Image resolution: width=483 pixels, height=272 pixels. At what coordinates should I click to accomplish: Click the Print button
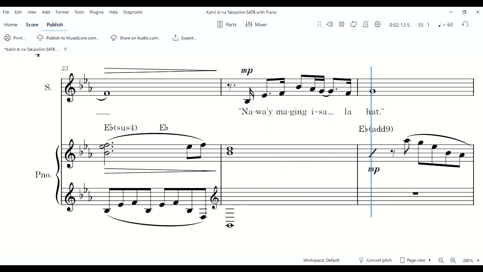pos(15,38)
